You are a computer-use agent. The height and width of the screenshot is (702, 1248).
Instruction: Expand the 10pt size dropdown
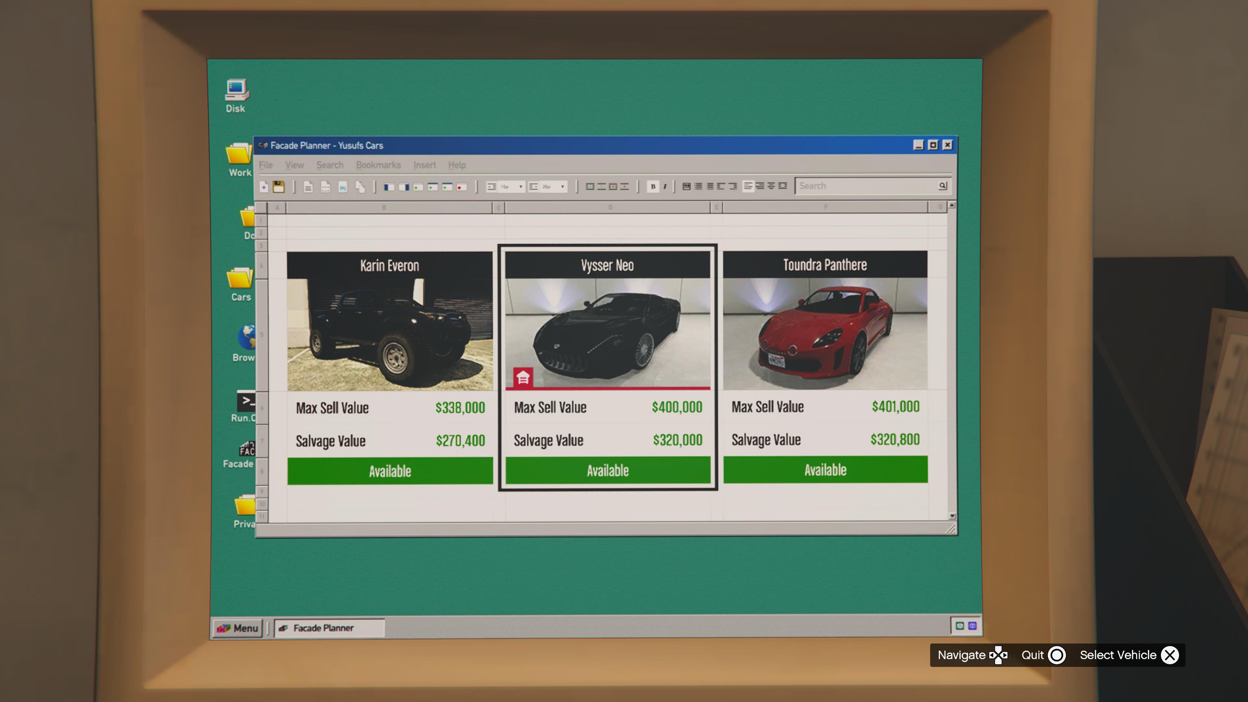[x=521, y=187]
